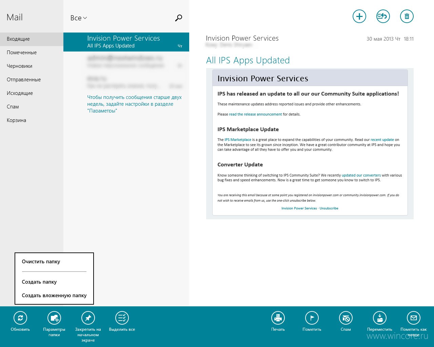
Task: Open the IPS Marketplace link
Action: pos(238,140)
